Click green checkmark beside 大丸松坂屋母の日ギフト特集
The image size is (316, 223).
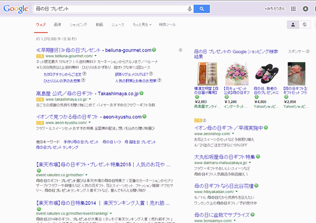(258, 156)
